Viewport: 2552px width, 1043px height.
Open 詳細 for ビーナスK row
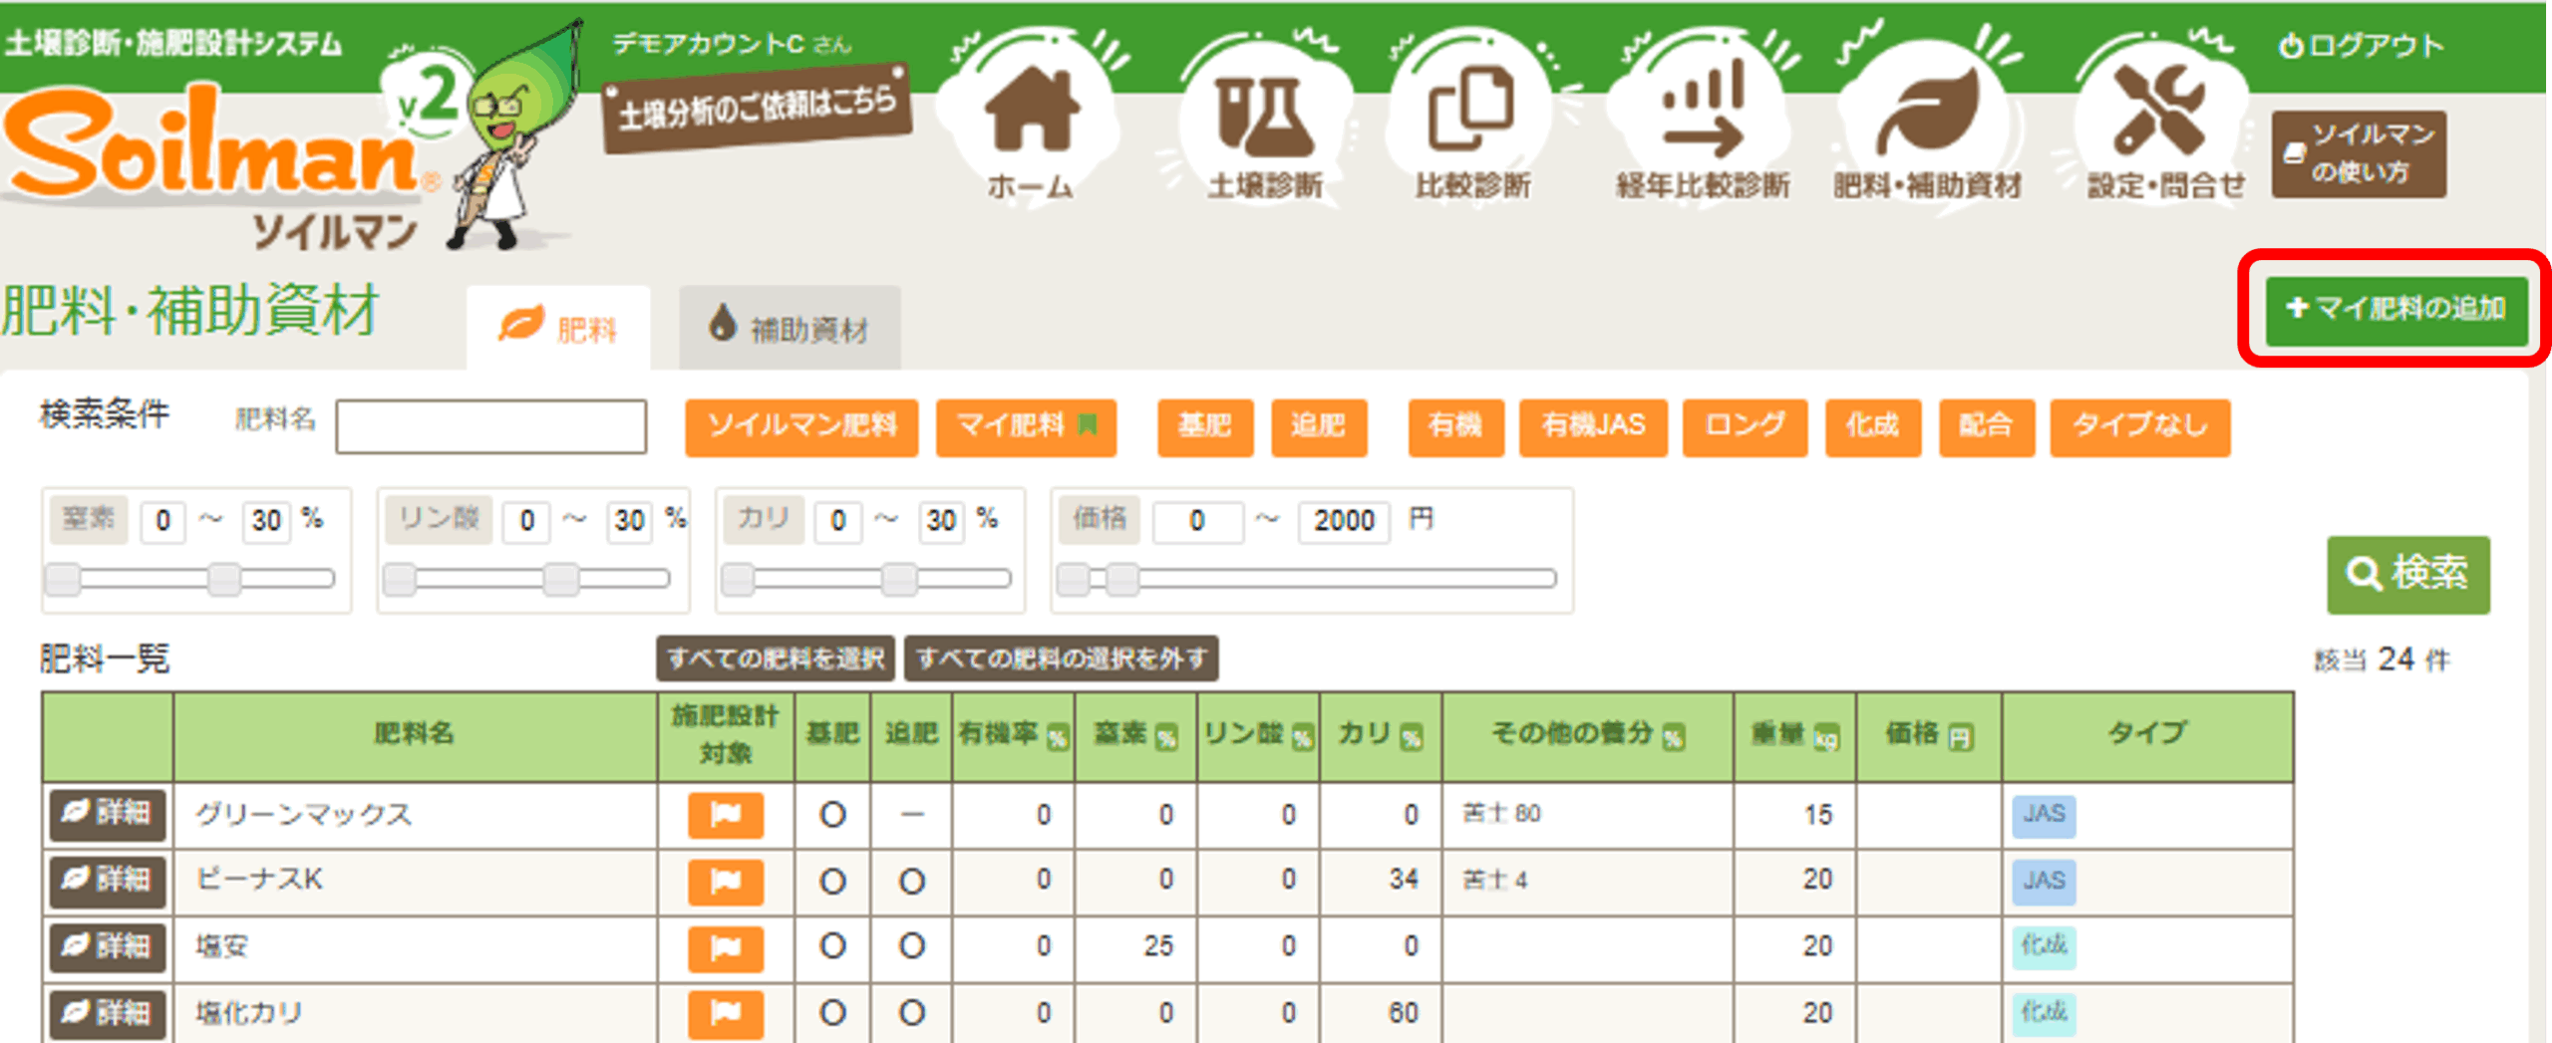(107, 880)
